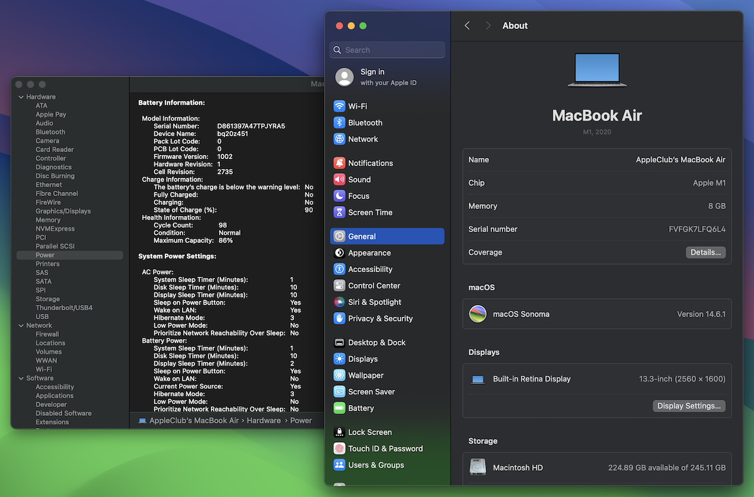Screen dimensions: 754x497
Task: Click the Appearance icon in sidebar
Action: coord(339,253)
